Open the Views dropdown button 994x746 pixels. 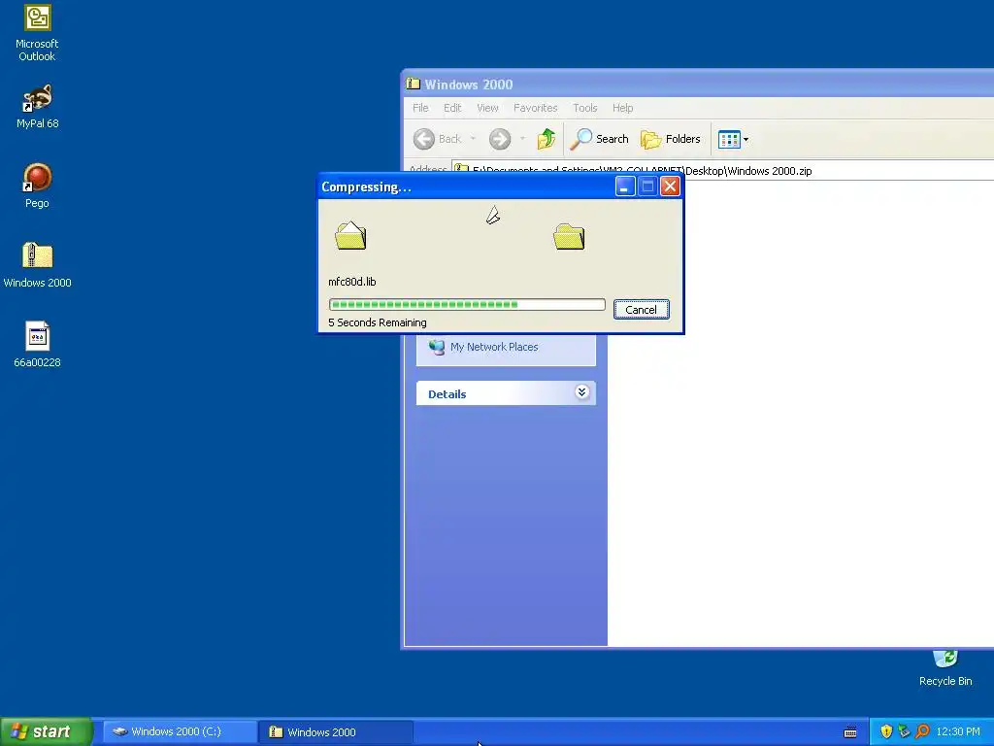coord(733,139)
